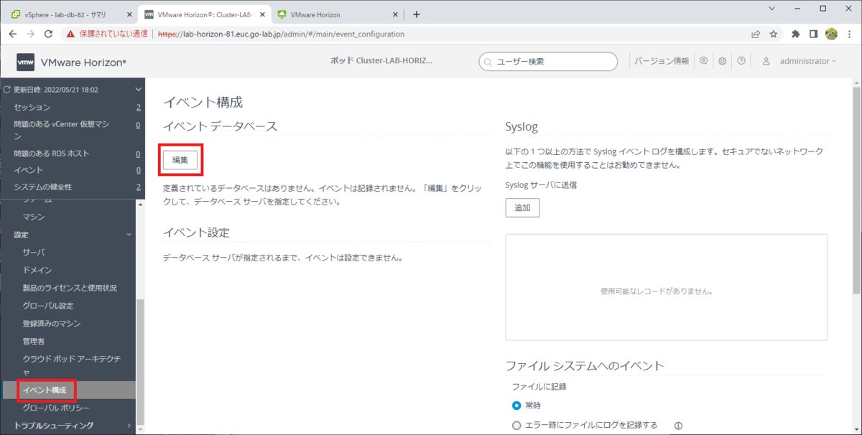The image size is (862, 435).
Task: Collapse the 設定 sidebar section
Action: point(129,235)
